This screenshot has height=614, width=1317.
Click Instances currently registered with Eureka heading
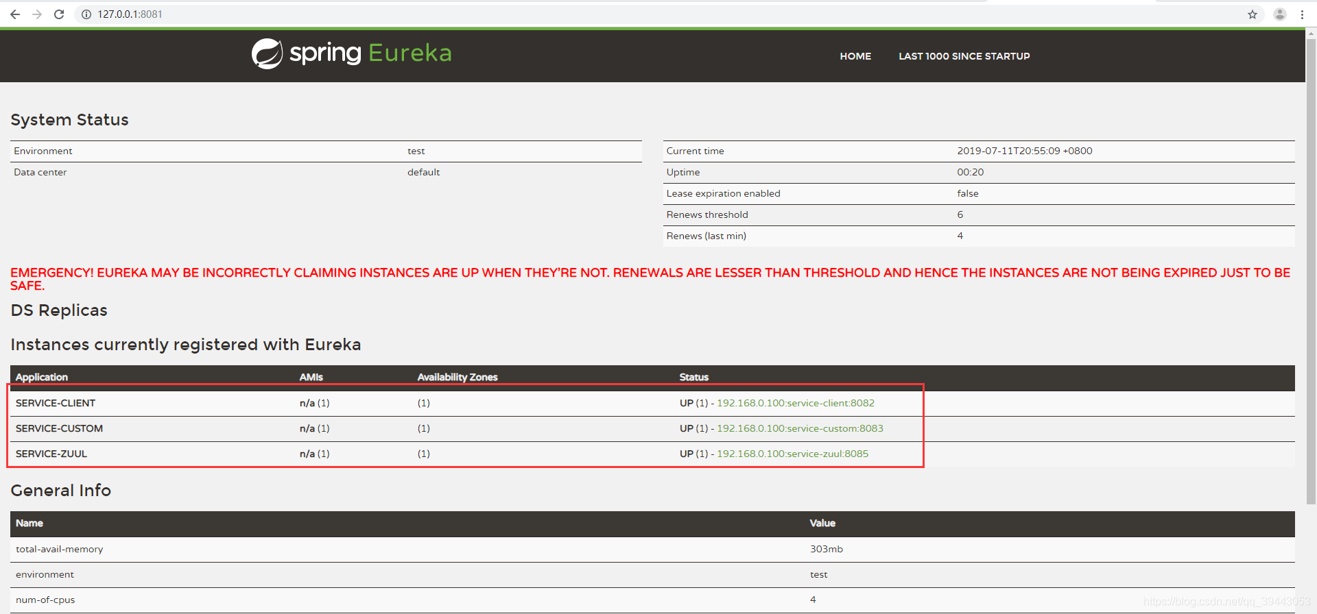(186, 345)
